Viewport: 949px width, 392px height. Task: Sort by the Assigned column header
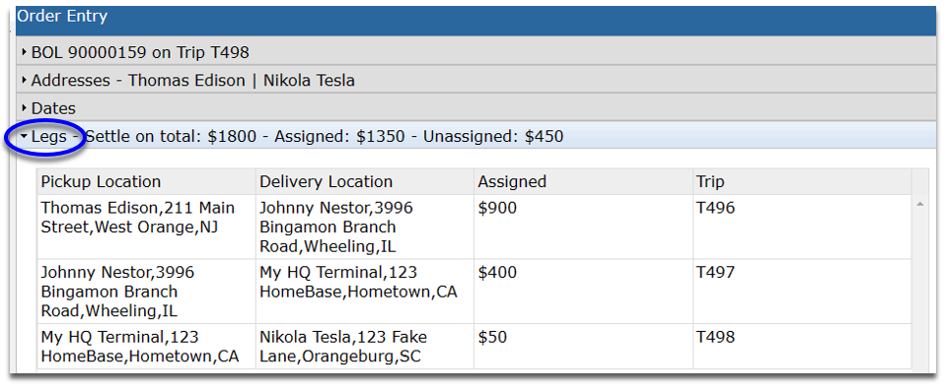[x=583, y=181]
